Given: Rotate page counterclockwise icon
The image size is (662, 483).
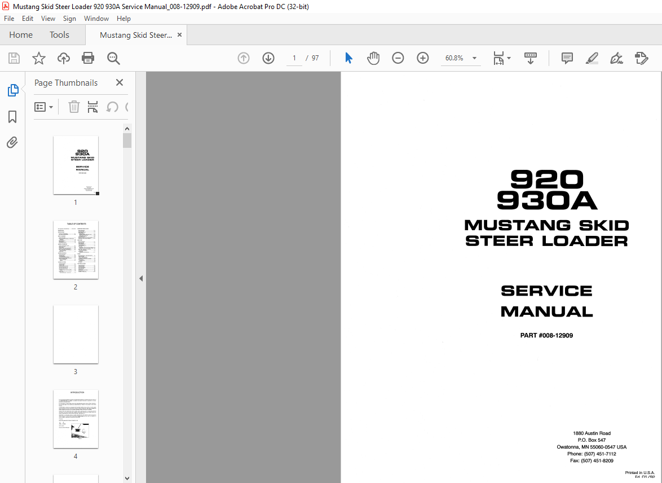Looking at the screenshot, I should [112, 107].
